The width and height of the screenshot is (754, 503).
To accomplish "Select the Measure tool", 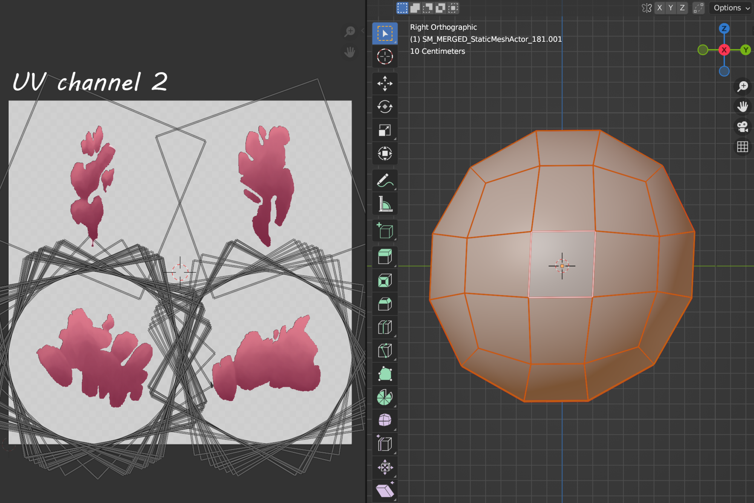I will pyautogui.click(x=385, y=203).
